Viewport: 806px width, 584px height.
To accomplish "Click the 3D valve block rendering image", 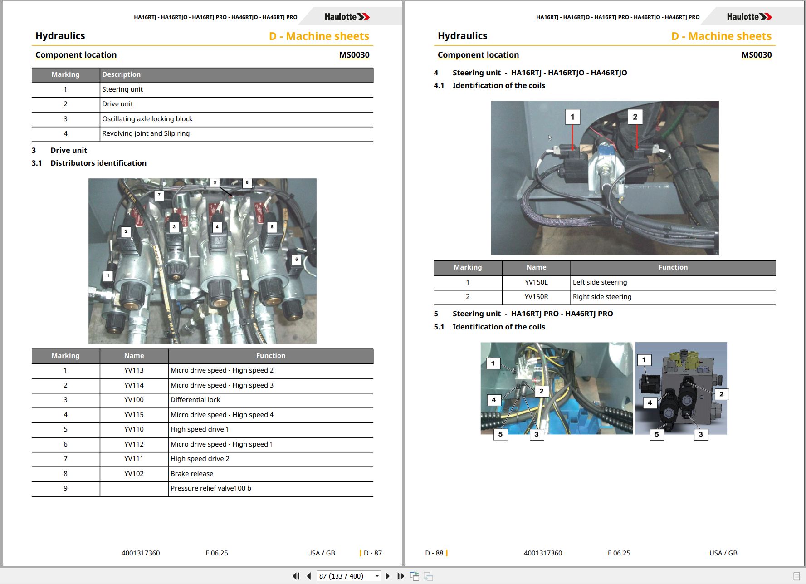I will pyautogui.click(x=681, y=388).
